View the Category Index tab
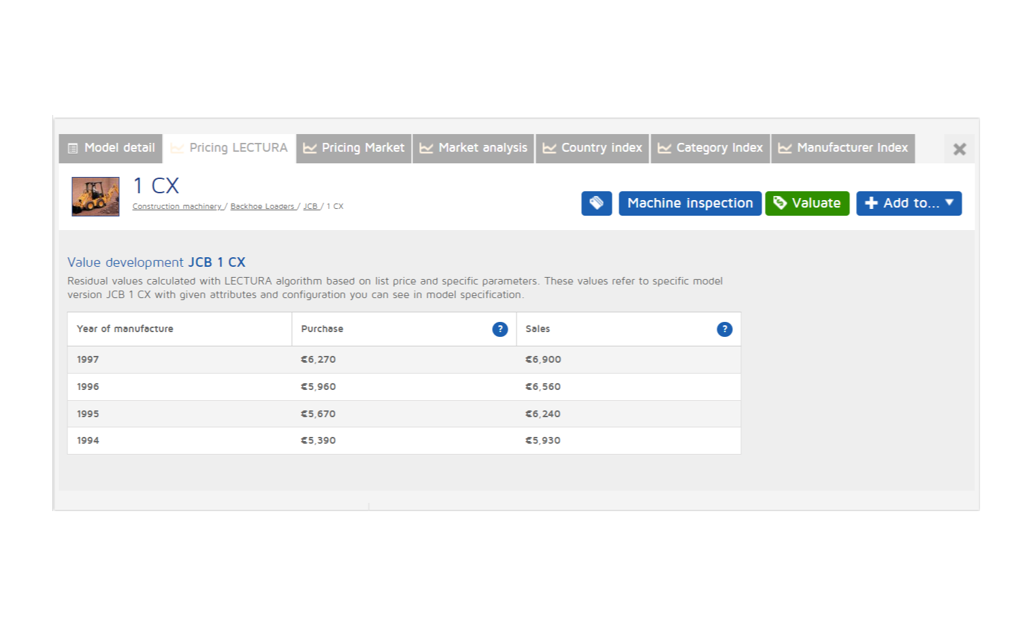Screen dimensions: 1033x637 [710, 148]
